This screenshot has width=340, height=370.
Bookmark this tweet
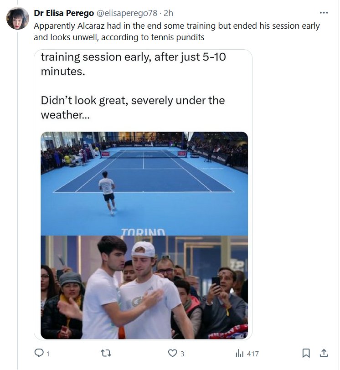click(x=306, y=353)
